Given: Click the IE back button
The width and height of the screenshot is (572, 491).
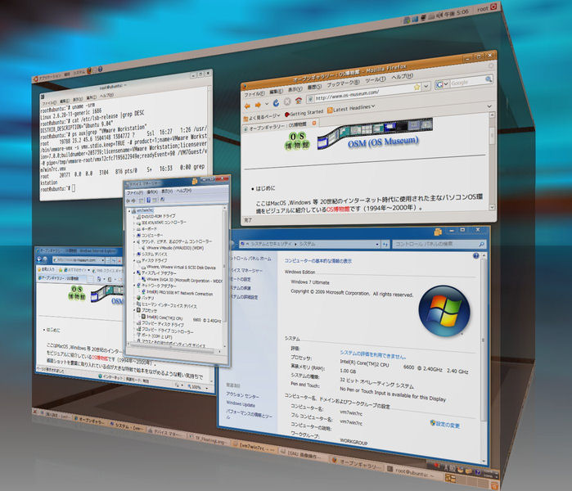Looking at the screenshot, I should 39,259.
